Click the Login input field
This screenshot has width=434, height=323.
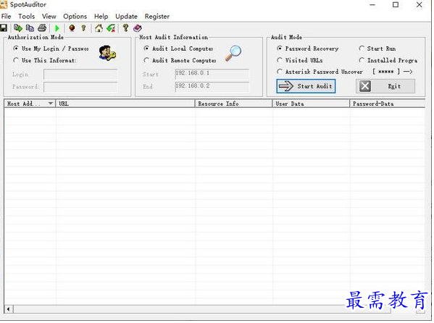(x=80, y=75)
